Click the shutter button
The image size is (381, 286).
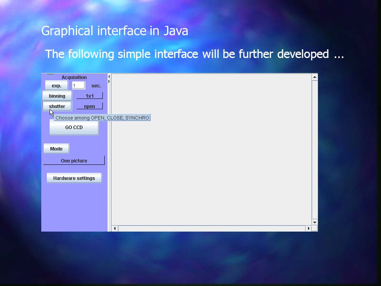(x=57, y=106)
